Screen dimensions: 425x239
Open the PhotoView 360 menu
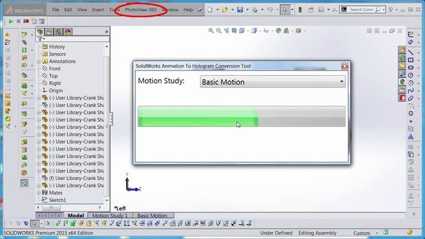point(141,10)
